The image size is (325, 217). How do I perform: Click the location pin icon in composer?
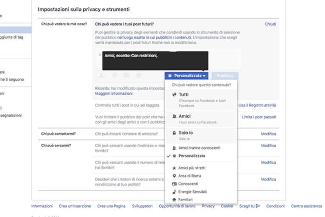tap(114, 76)
